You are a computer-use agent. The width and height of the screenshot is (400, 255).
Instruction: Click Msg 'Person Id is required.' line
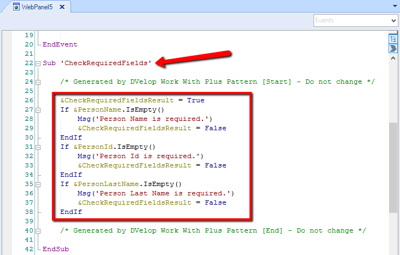coord(140,156)
